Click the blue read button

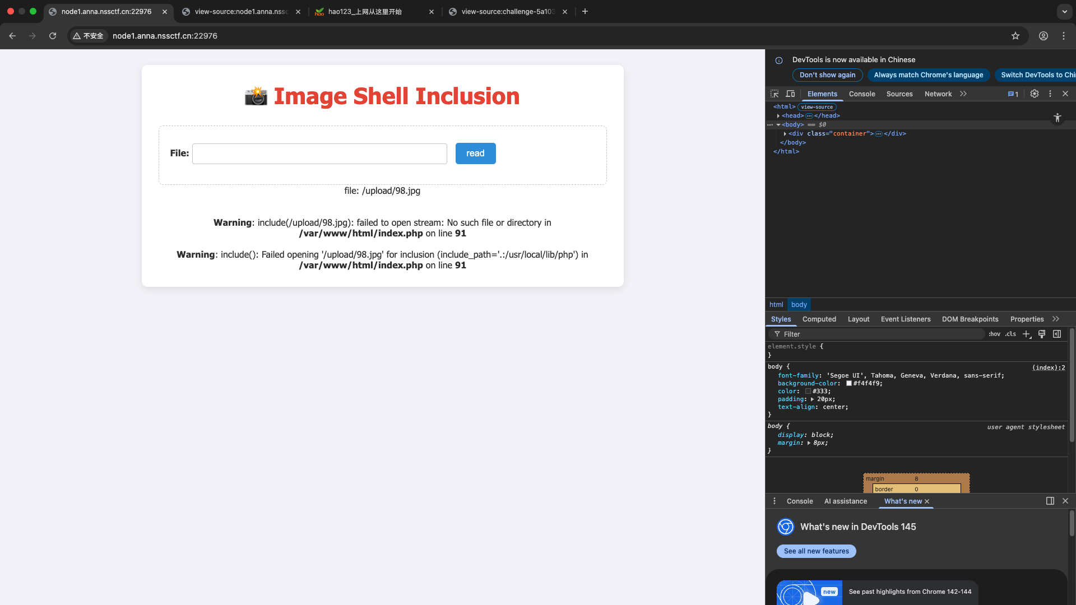[x=475, y=153]
